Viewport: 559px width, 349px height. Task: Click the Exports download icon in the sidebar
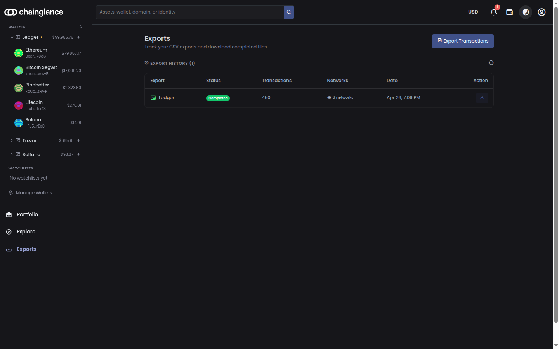click(x=9, y=249)
